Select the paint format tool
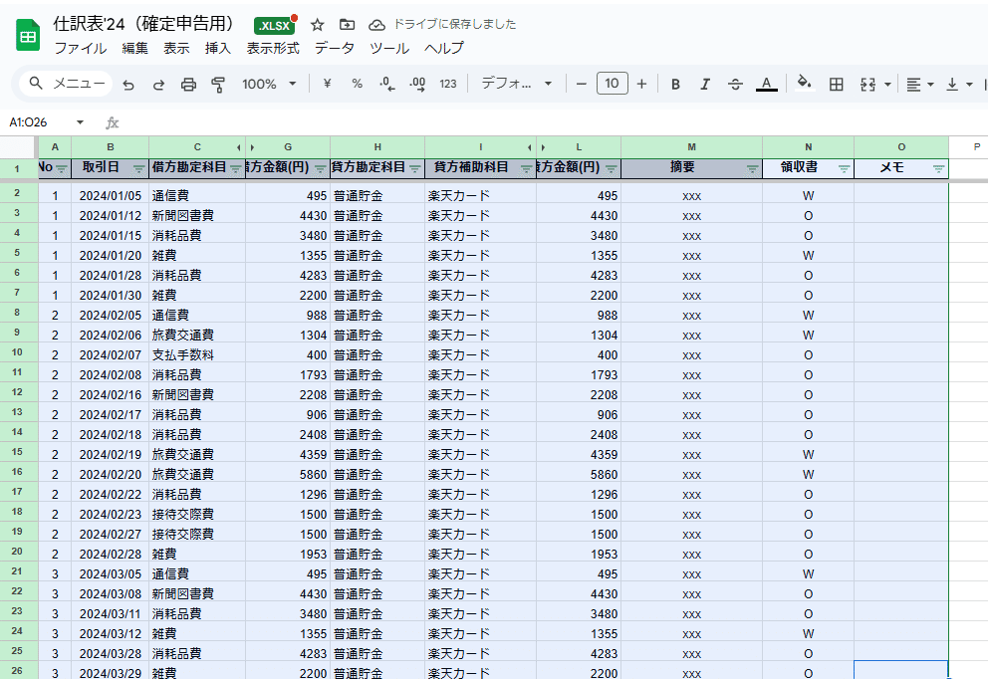This screenshot has height=679, width=988. coord(219,84)
